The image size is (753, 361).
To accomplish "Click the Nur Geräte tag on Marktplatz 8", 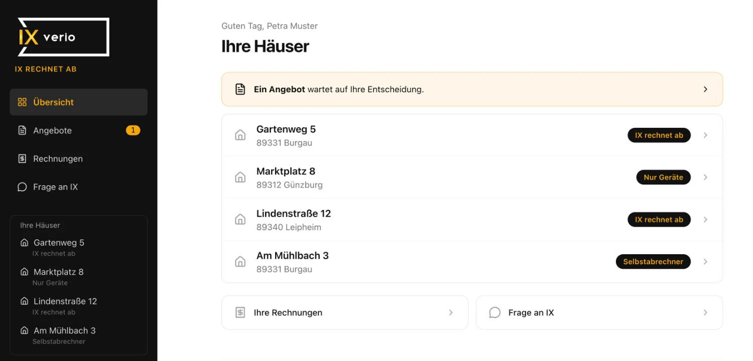I will tap(664, 177).
